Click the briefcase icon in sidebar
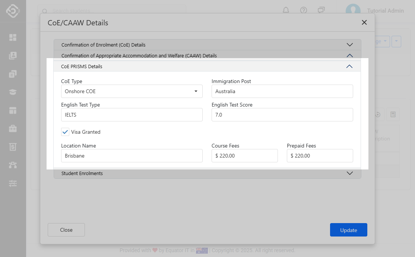Image resolution: width=415 pixels, height=257 pixels. click(13, 128)
